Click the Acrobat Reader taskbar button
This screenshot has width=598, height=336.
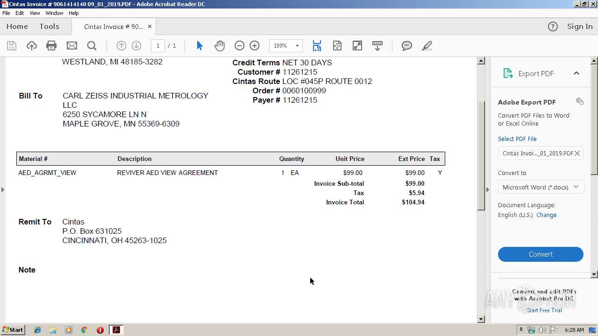116,330
